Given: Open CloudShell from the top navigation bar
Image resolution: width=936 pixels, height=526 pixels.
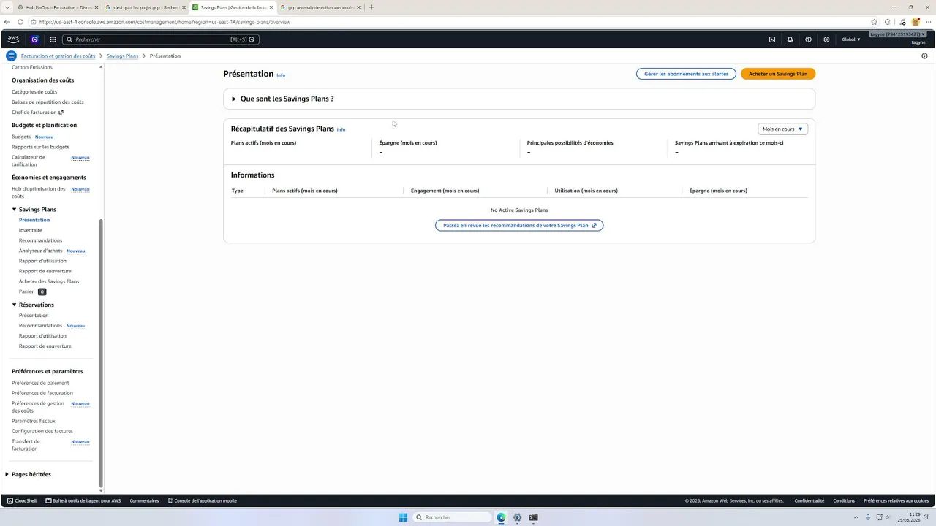Looking at the screenshot, I should coord(772,39).
